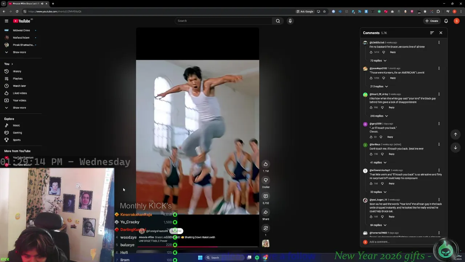Open the YouTube hamburger guide menu
Image resolution: width=465 pixels, height=262 pixels.
point(6,21)
